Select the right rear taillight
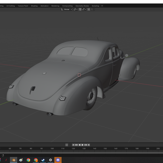163x163 pixels. [62, 98]
